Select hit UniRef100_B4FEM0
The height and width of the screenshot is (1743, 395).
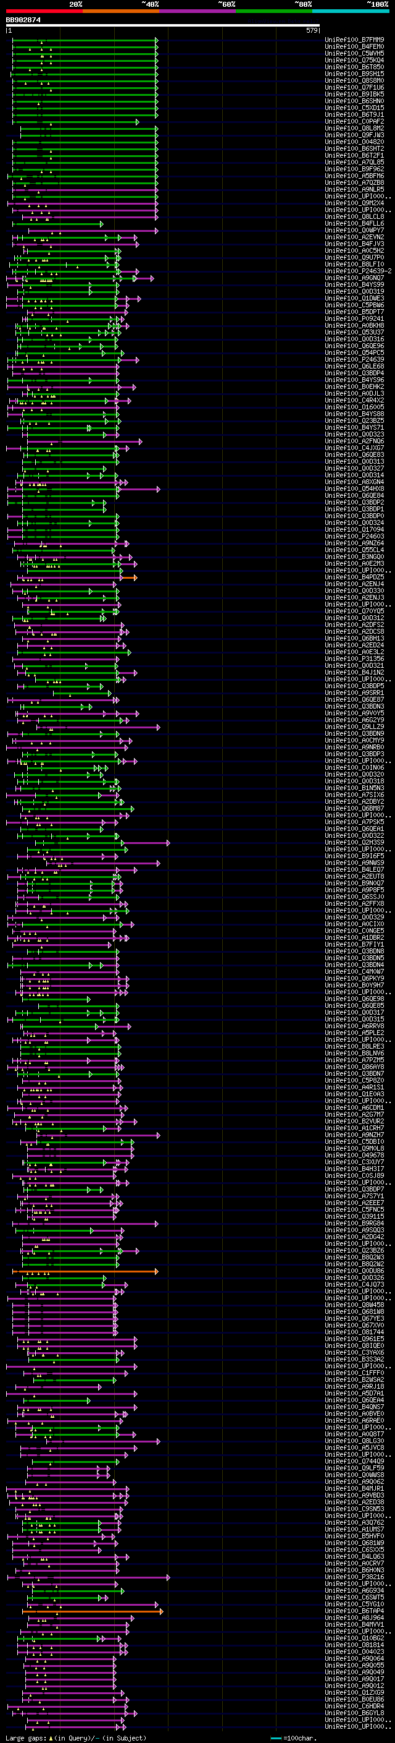pyautogui.click(x=354, y=47)
